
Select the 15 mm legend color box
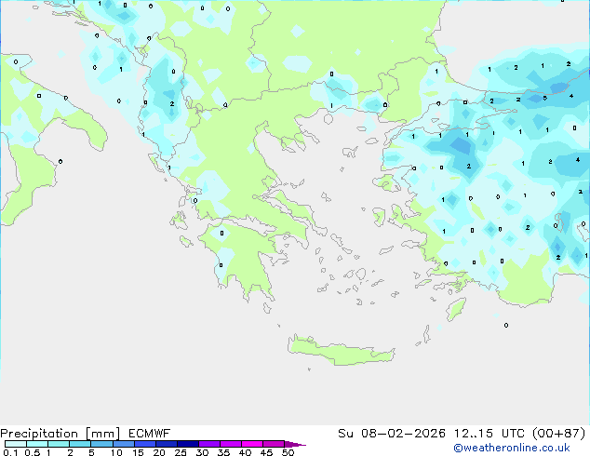click(x=145, y=444)
